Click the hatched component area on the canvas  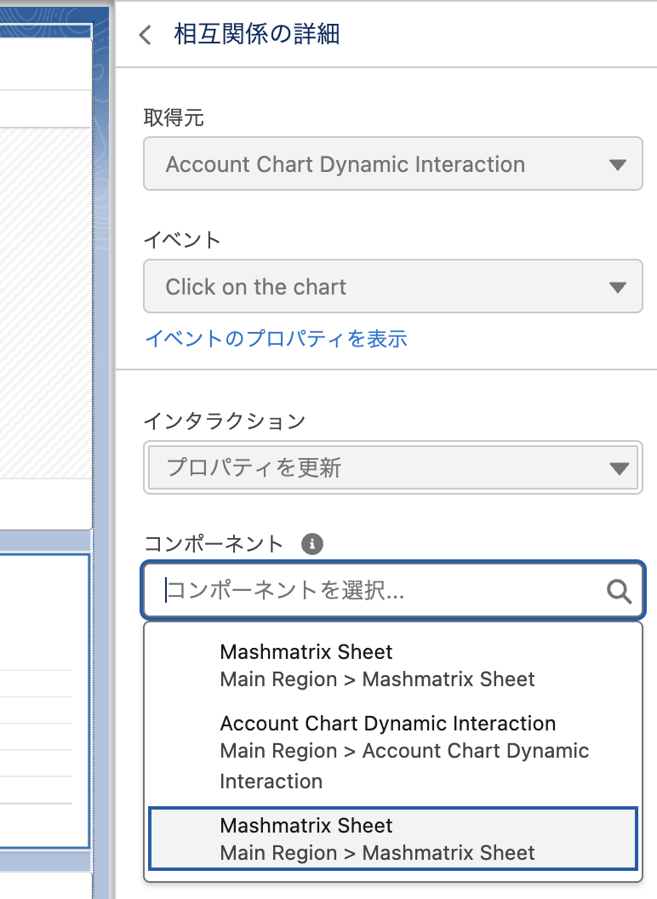point(44,298)
